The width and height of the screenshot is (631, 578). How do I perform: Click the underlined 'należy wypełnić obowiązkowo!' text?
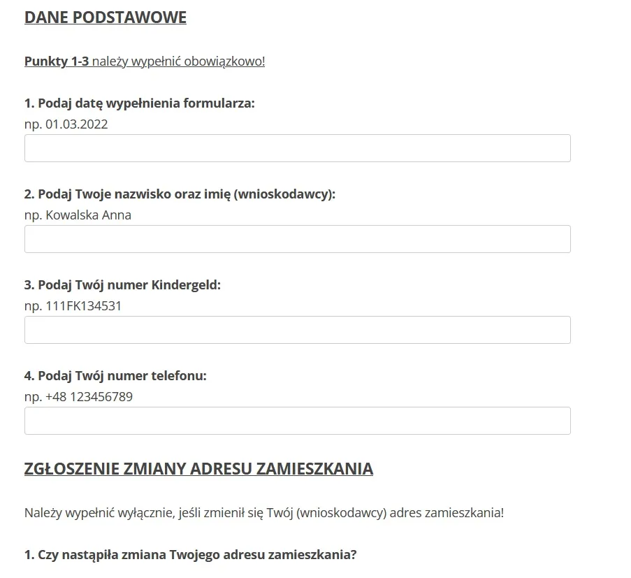[179, 62]
